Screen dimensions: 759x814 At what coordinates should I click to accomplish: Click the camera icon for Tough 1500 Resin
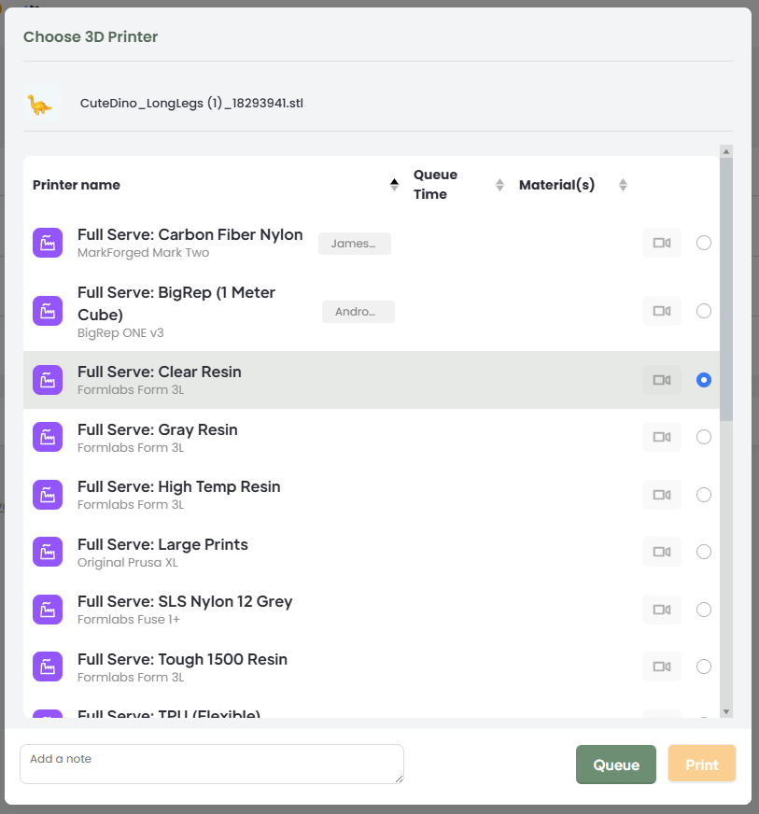tap(661, 667)
